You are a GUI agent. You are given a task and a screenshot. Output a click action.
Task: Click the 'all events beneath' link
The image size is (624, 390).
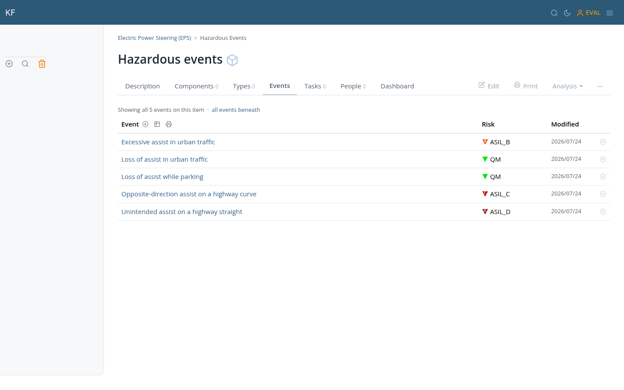(236, 110)
